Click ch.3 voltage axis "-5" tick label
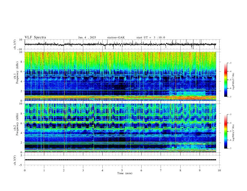 21,165
